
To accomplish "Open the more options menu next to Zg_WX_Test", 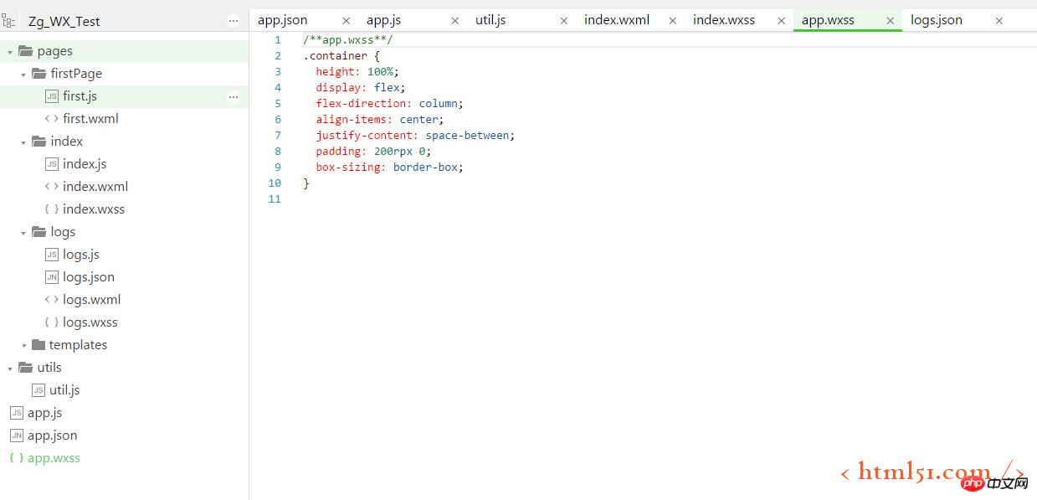I will 234,21.
